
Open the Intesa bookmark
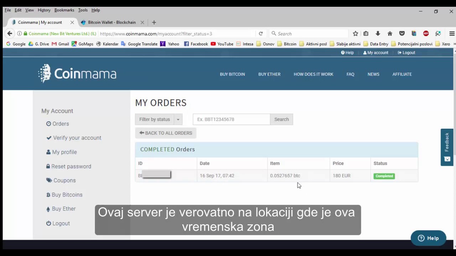pos(245,44)
